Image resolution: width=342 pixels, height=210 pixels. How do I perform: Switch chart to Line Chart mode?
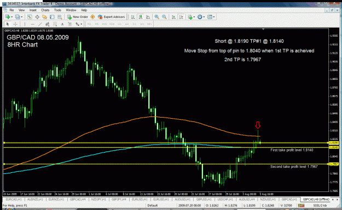[148, 17]
